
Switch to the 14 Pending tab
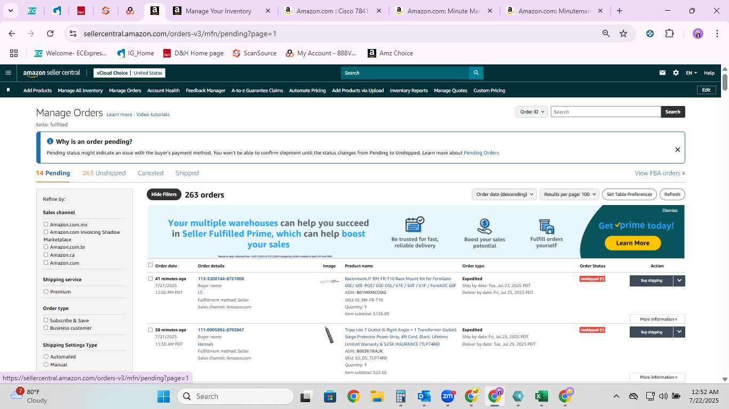53,173
